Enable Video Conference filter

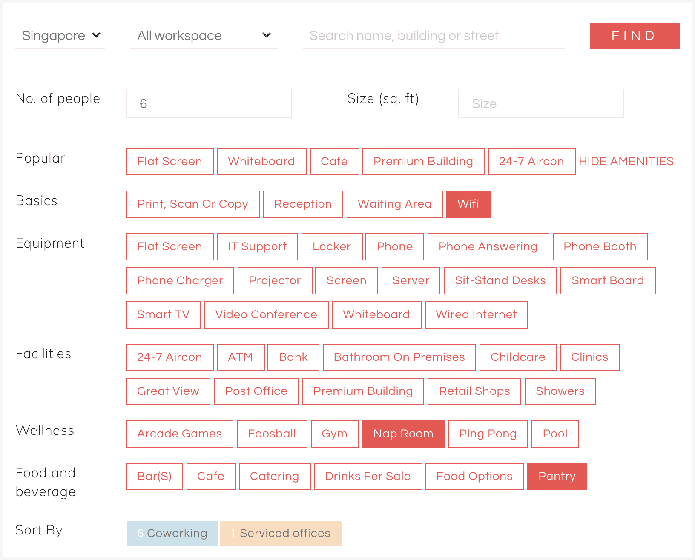267,315
